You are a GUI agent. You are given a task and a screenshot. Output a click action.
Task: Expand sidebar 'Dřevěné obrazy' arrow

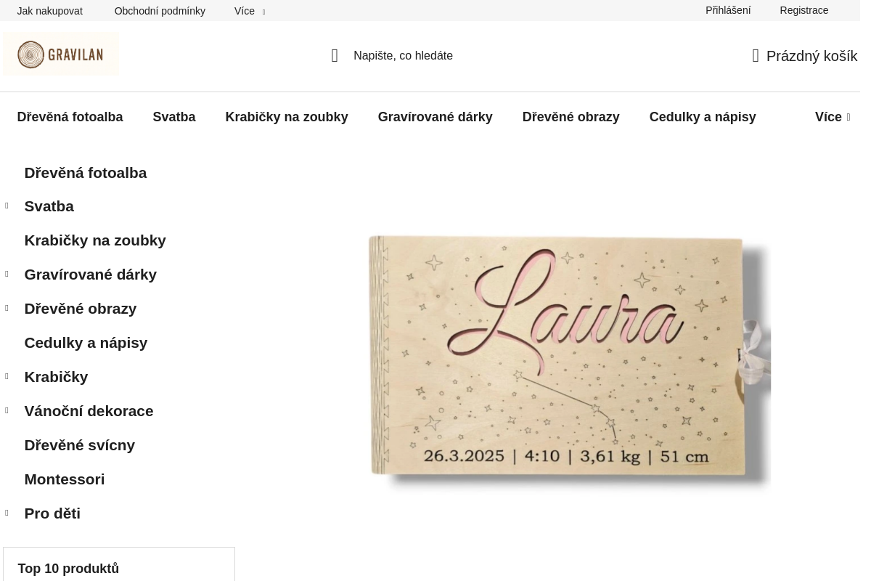[x=7, y=309]
